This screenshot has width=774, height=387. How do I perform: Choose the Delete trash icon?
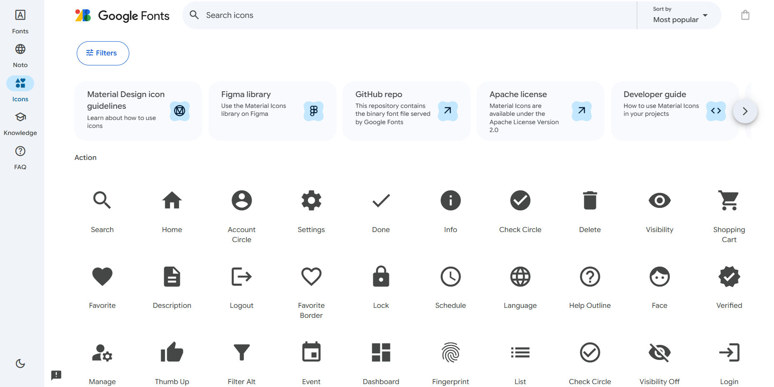coord(590,200)
